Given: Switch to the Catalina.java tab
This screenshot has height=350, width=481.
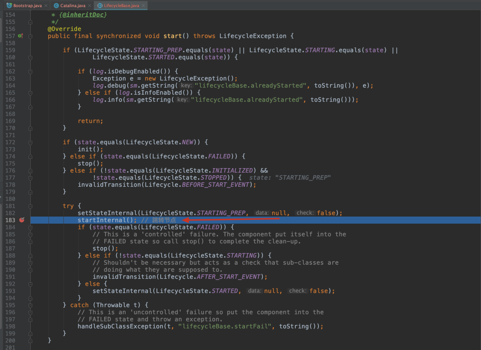Looking at the screenshot, I should click(x=73, y=5).
